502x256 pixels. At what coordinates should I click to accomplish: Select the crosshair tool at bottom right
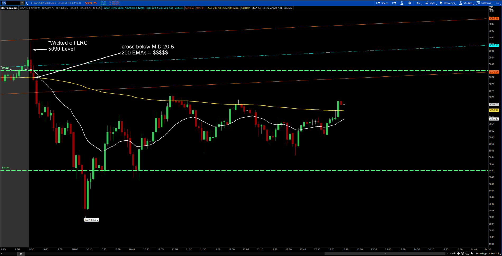(x=458, y=253)
